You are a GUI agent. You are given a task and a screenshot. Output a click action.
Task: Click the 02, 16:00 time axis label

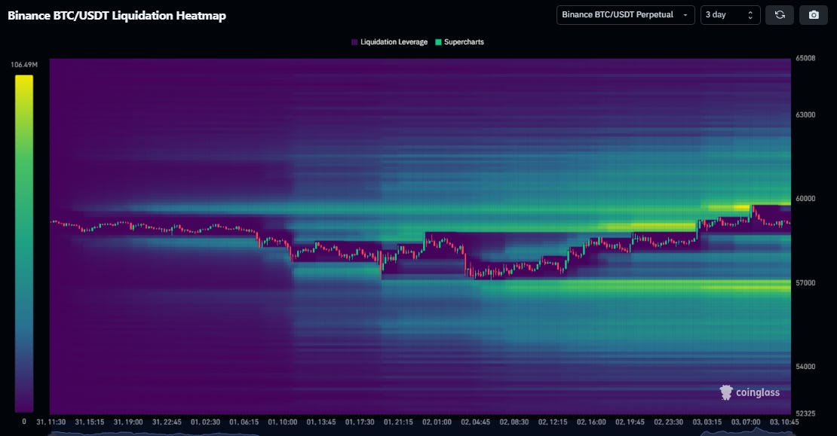tap(591, 422)
